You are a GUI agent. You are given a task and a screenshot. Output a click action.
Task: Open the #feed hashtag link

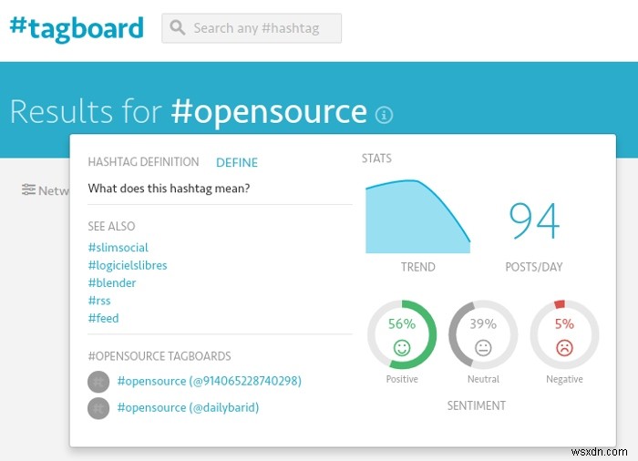[x=103, y=318]
